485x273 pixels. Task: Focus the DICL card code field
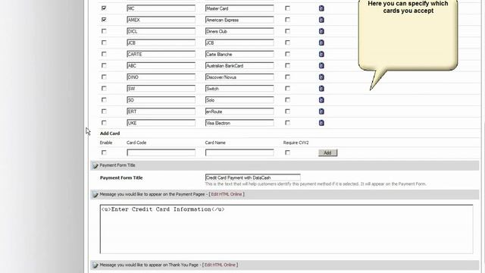[x=161, y=31]
